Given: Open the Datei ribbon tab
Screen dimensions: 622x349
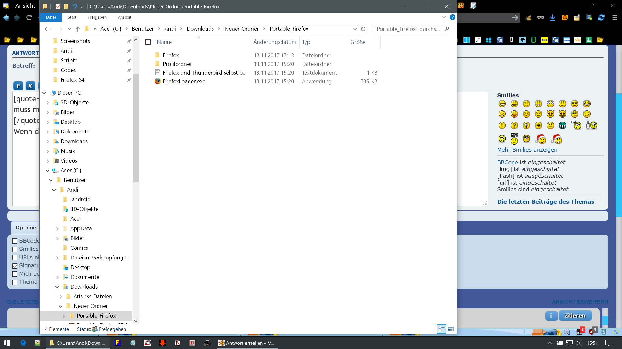Looking at the screenshot, I should tap(51, 17).
